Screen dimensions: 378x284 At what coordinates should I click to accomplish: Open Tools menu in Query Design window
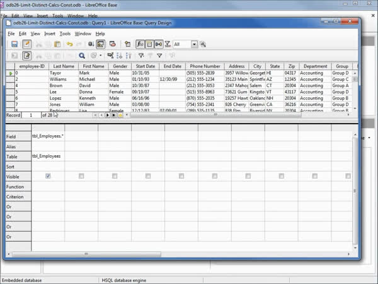coord(65,34)
